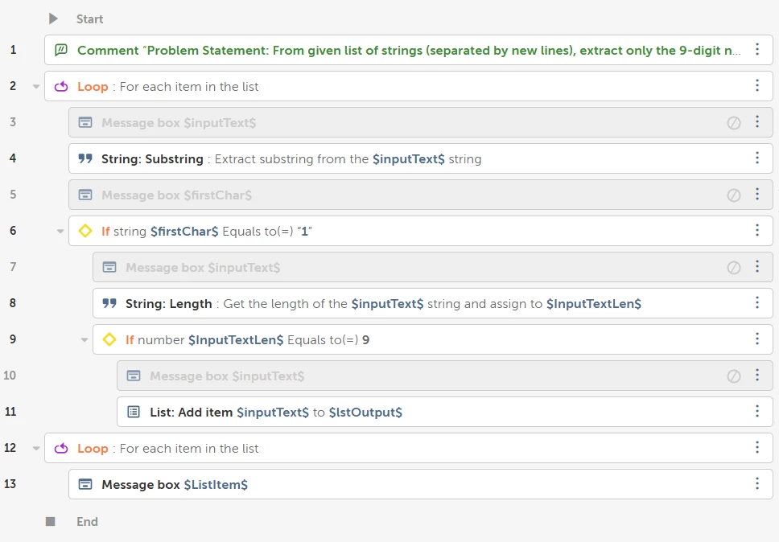Click the purple Loop icon on line 2
This screenshot has height=542, width=779.
point(61,86)
